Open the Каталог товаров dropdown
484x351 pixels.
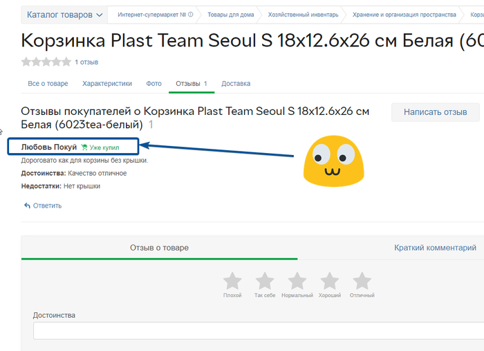tap(65, 15)
